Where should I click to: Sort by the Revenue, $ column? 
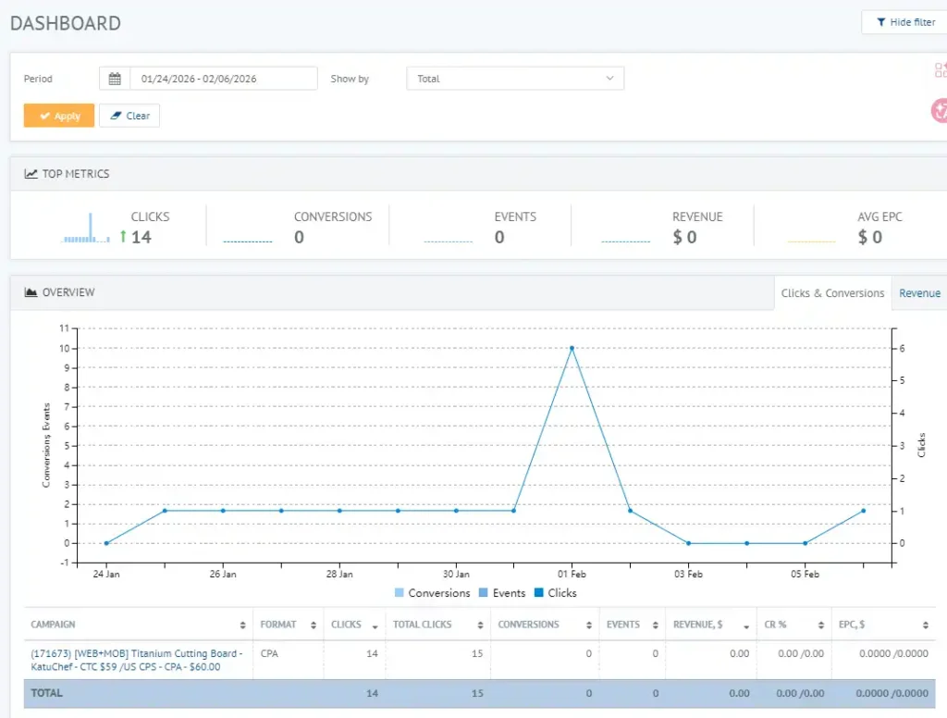click(x=711, y=625)
